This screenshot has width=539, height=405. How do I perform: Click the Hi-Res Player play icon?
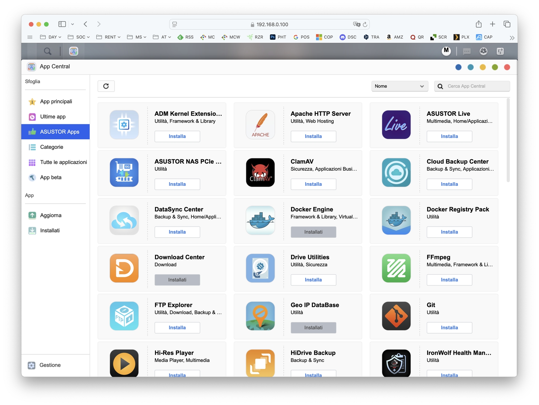[124, 363]
